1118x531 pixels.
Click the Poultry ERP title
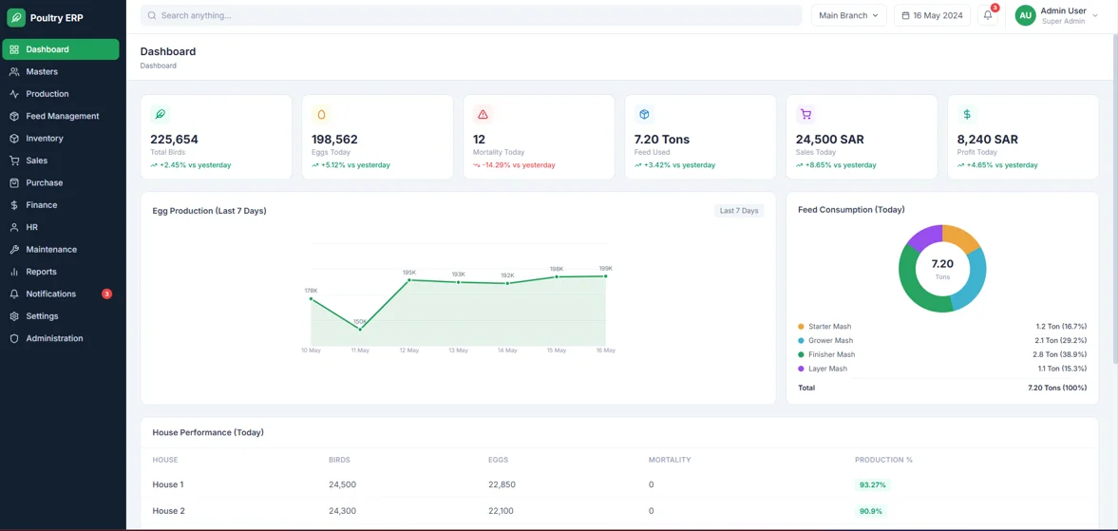(56, 18)
